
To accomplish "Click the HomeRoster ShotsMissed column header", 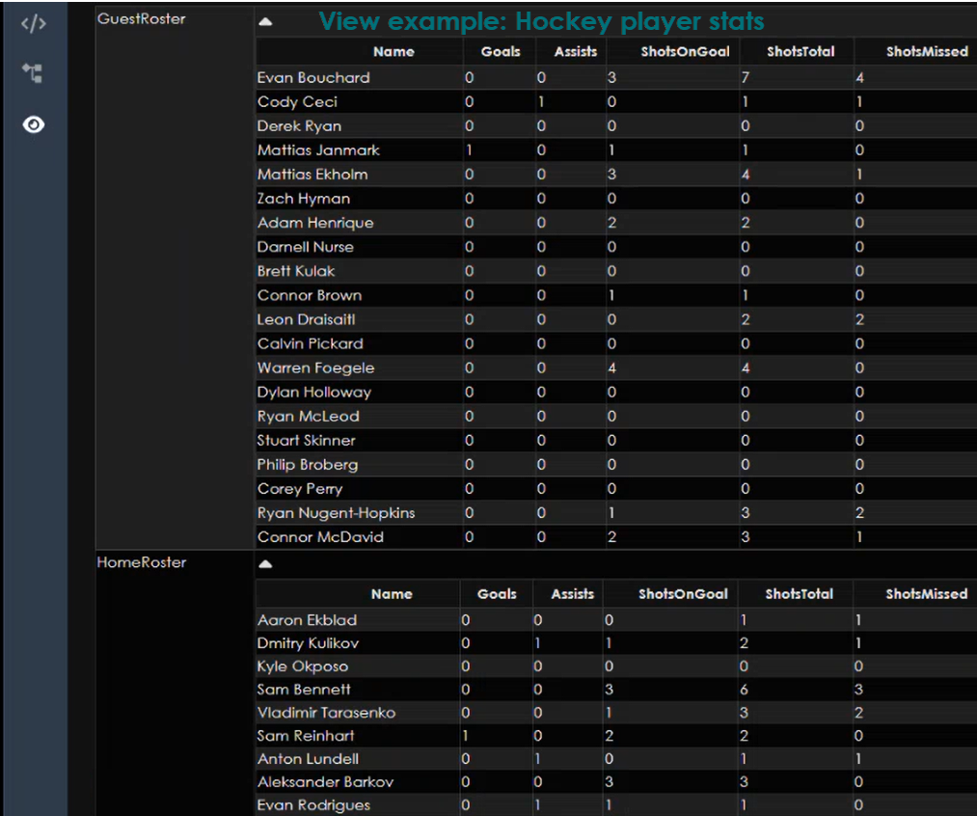I will [x=926, y=594].
